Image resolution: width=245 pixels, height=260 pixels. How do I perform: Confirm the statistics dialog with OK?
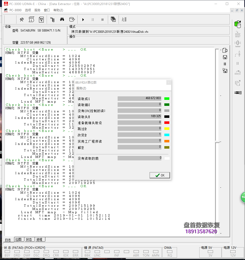tap(160, 175)
